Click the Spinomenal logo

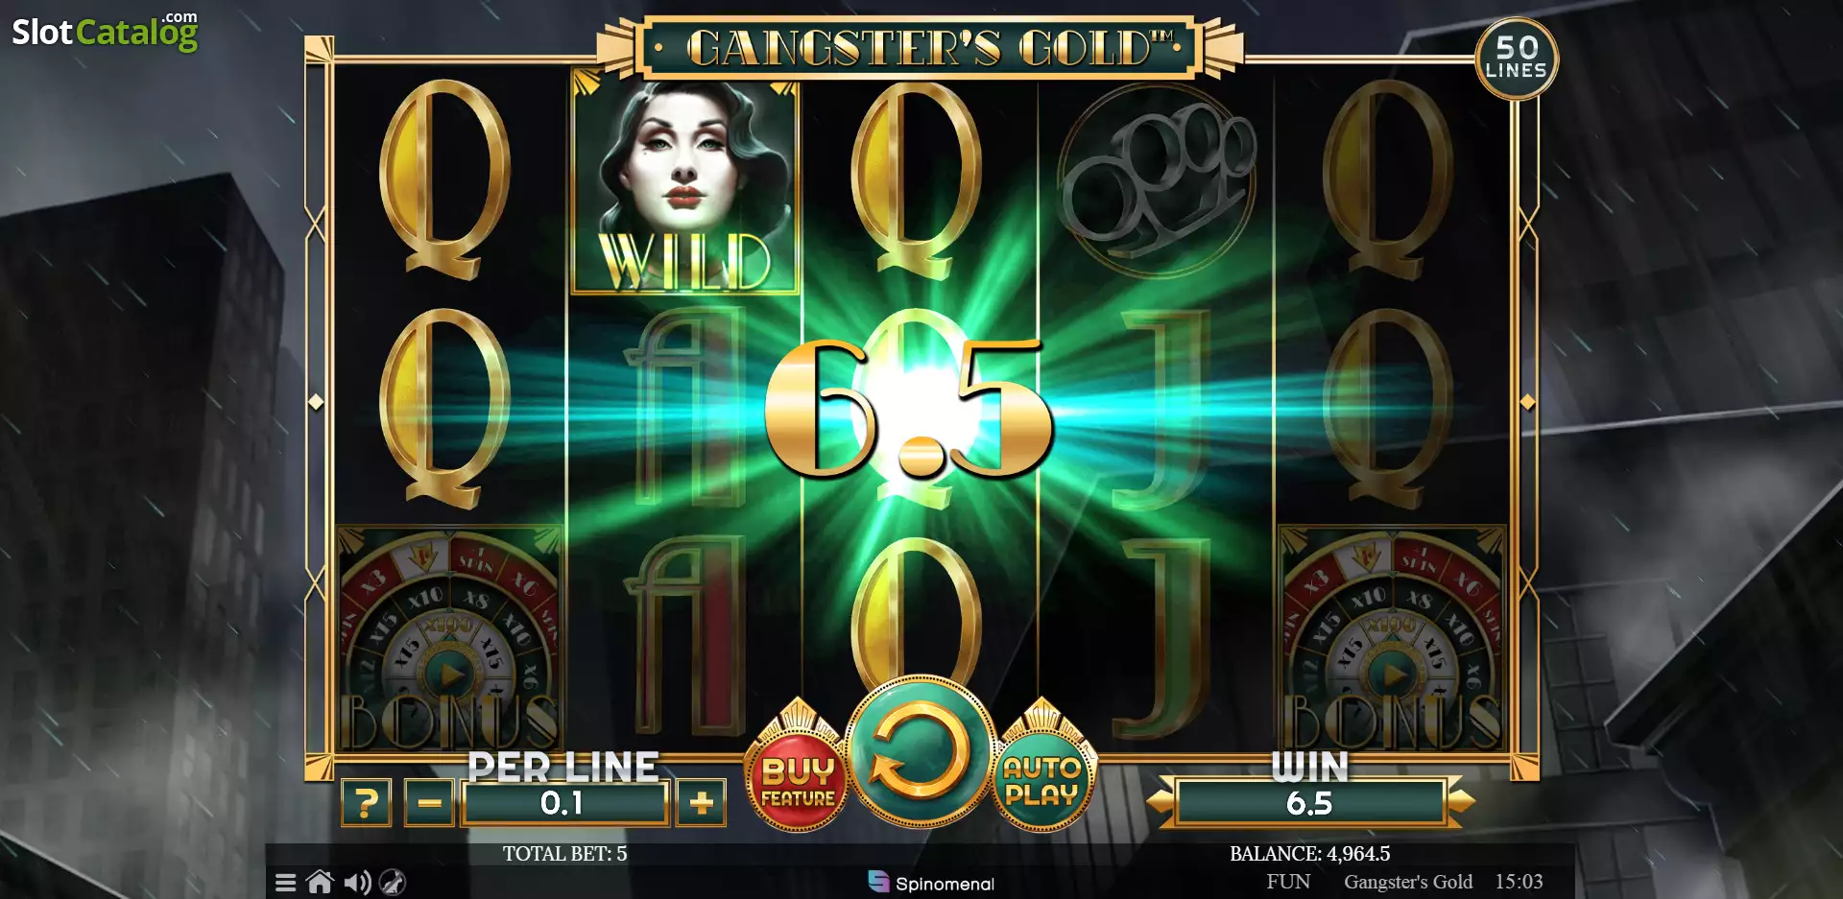(x=930, y=883)
